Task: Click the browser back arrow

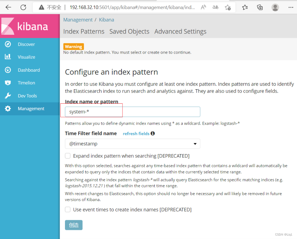Action: 8,8
